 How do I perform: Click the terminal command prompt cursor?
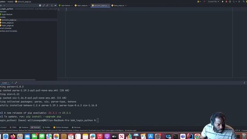point(98,120)
